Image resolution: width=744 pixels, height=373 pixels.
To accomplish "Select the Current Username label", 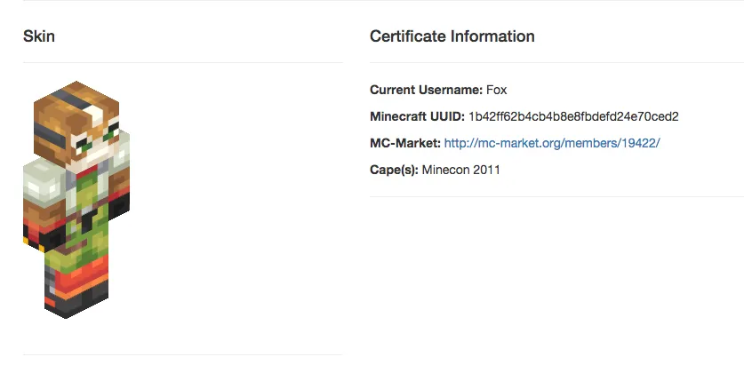I will tap(426, 90).
